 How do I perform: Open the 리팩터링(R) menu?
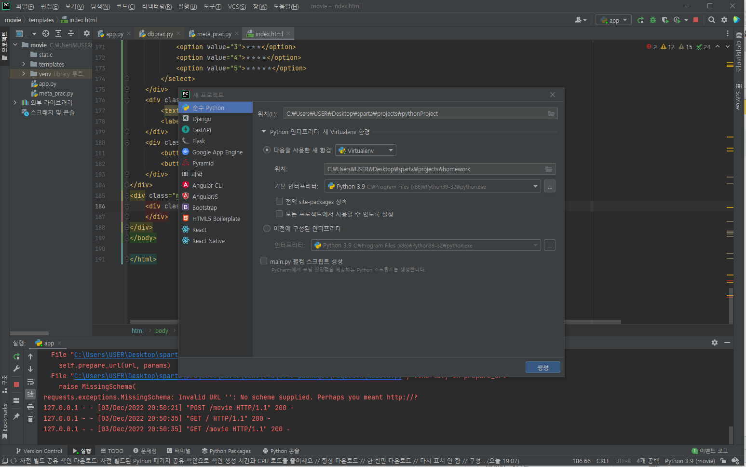click(157, 6)
